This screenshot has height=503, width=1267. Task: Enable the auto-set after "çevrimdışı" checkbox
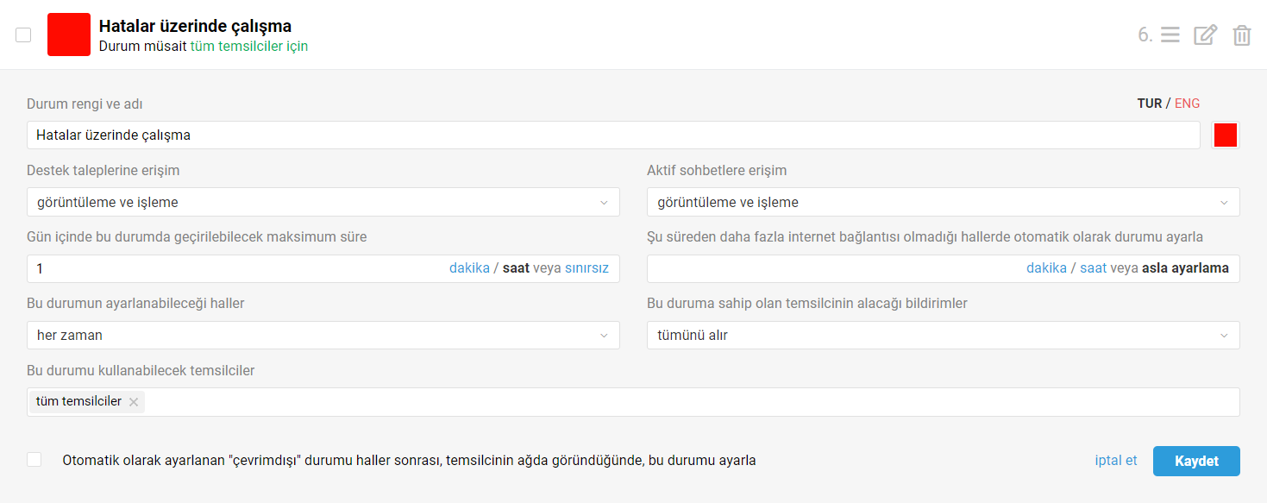(34, 460)
